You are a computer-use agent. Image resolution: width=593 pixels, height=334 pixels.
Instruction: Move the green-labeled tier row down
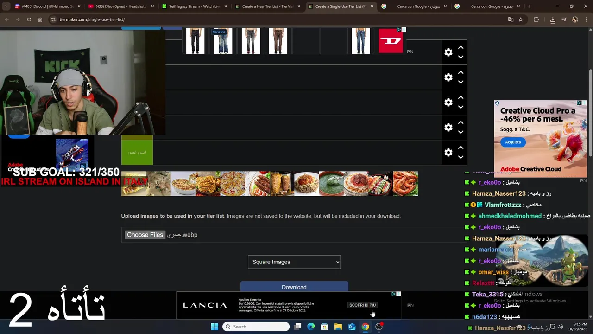461,157
